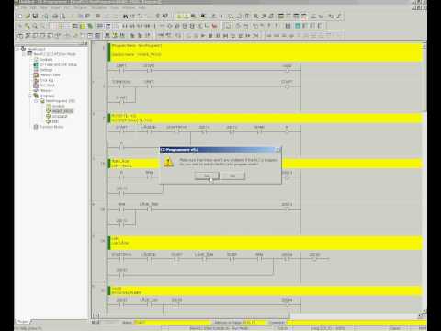Click No in the CX-Programmer dialog
This screenshot has height=331, width=441.
point(232,176)
